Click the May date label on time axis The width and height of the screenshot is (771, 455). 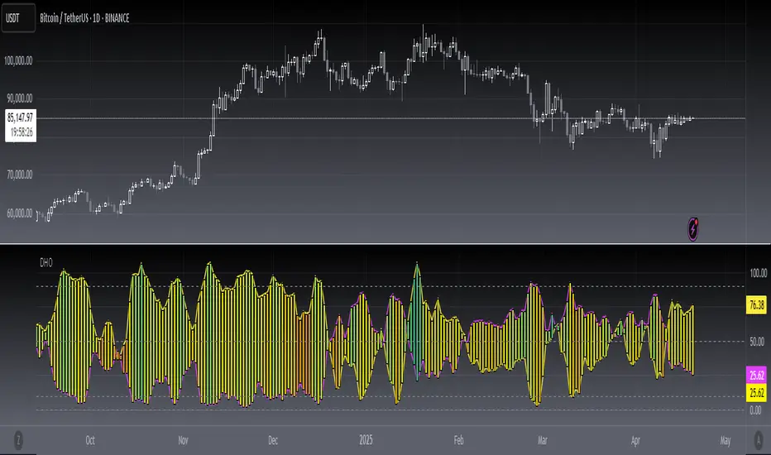[x=726, y=440]
